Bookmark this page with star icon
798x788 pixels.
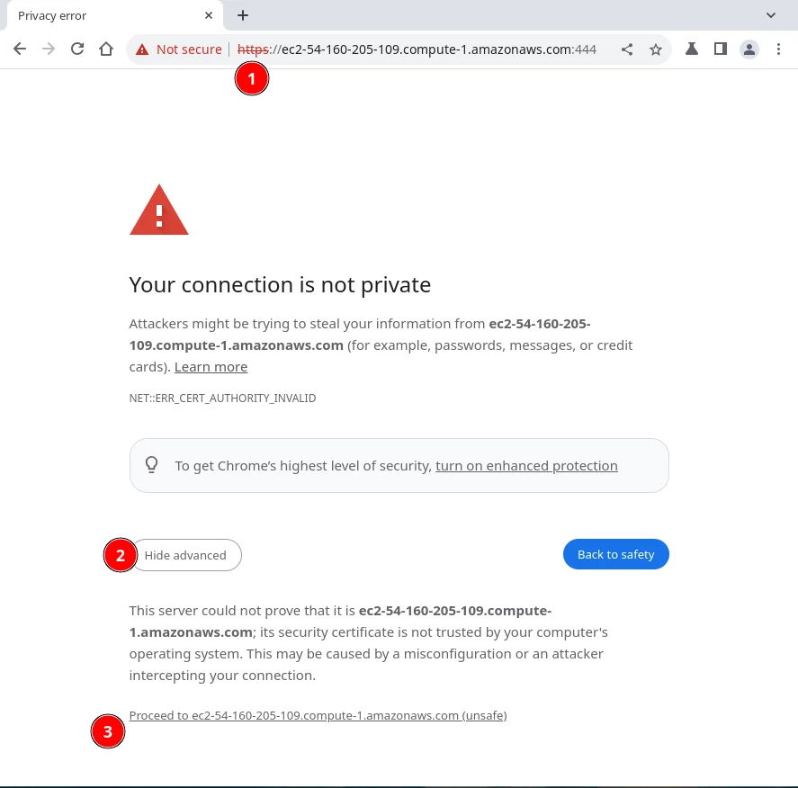pyautogui.click(x=656, y=49)
